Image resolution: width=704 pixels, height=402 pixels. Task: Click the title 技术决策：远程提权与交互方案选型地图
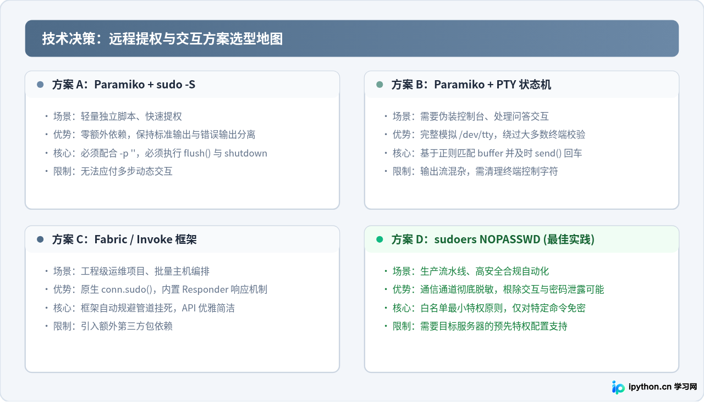(162, 38)
